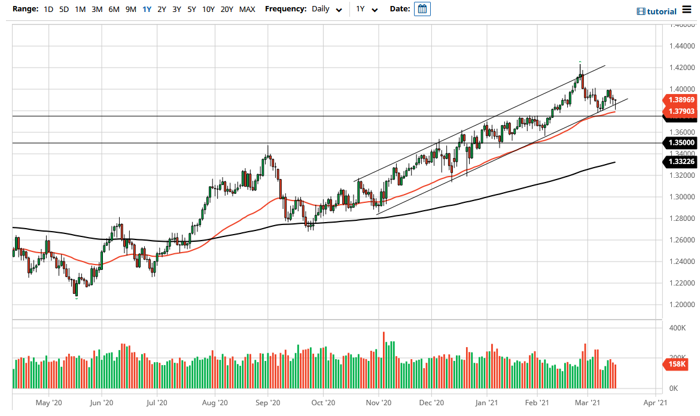Select the 1M range

[80, 9]
